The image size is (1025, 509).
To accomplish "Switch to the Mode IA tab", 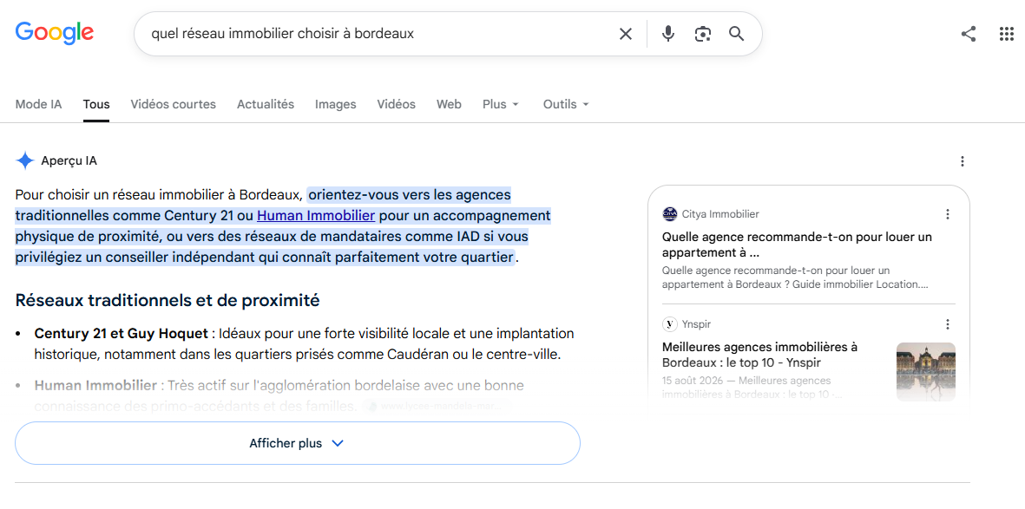I will click(38, 105).
